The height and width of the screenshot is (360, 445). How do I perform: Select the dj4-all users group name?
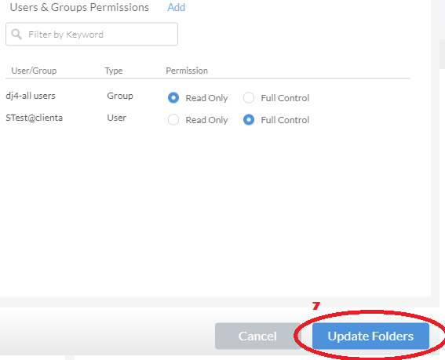coord(31,96)
